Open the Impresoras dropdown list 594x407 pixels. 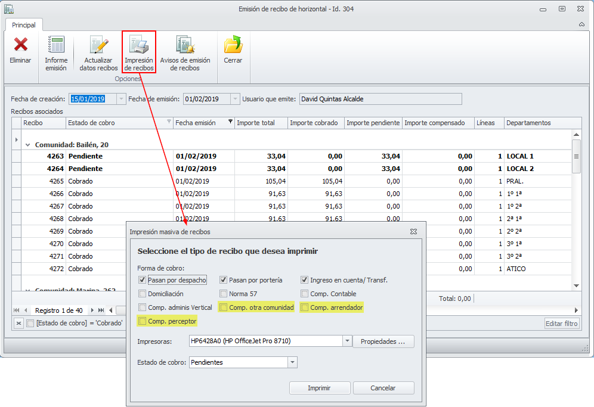click(347, 341)
